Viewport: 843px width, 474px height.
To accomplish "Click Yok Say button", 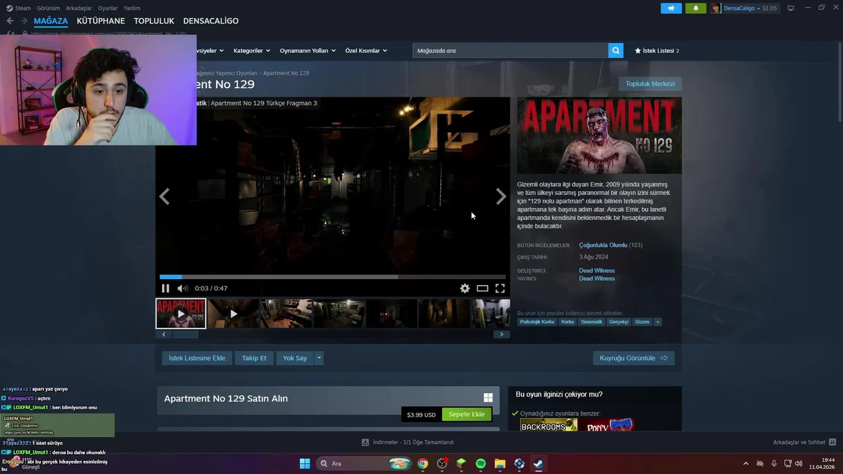I will (x=295, y=358).
